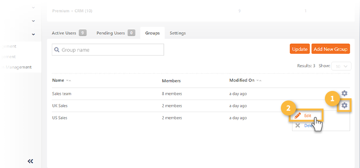Switch to the Active Users tab
Screen dimensions: 360x168
(69, 33)
